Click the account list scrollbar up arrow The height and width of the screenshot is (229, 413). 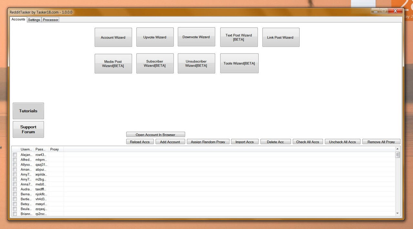coord(398,149)
